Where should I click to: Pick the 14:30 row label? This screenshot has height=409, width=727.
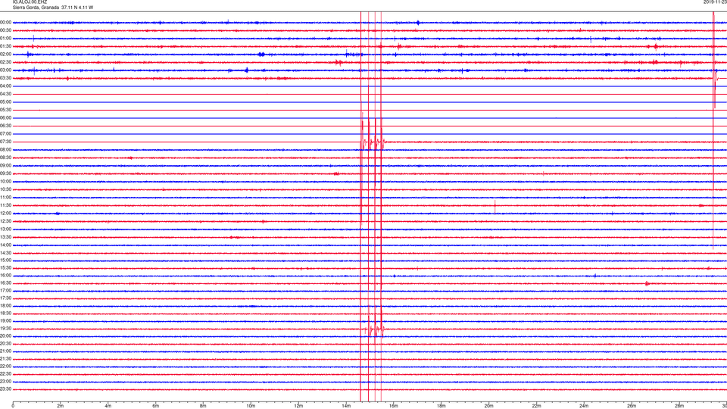pos(6,253)
